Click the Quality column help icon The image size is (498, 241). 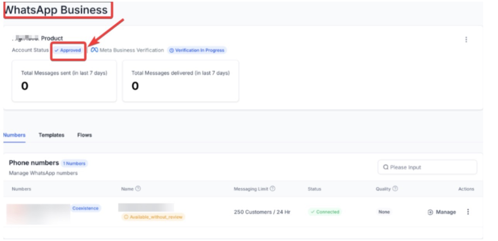click(395, 189)
